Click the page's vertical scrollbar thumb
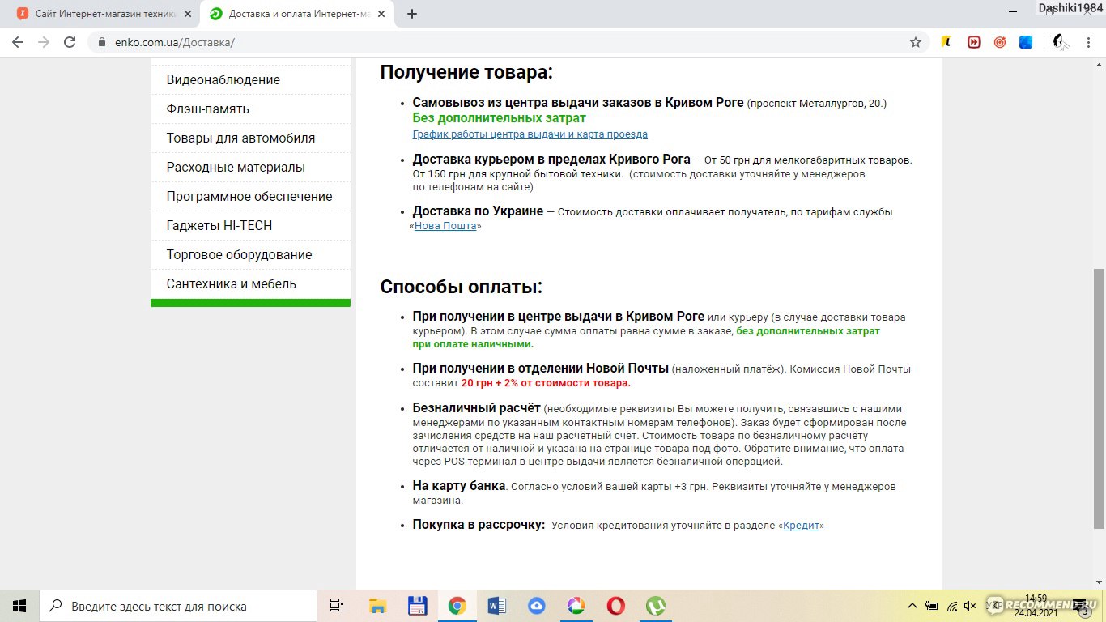Screen dimensions: 1106x622 (1099, 398)
